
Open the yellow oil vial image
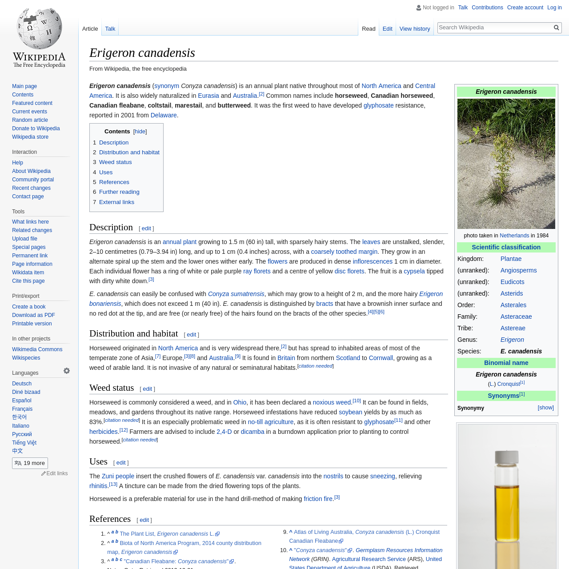point(507,497)
